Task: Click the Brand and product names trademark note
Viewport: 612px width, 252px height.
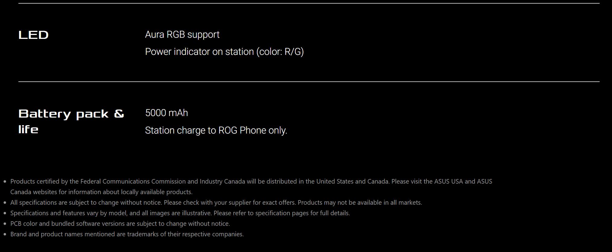Action: (x=127, y=234)
